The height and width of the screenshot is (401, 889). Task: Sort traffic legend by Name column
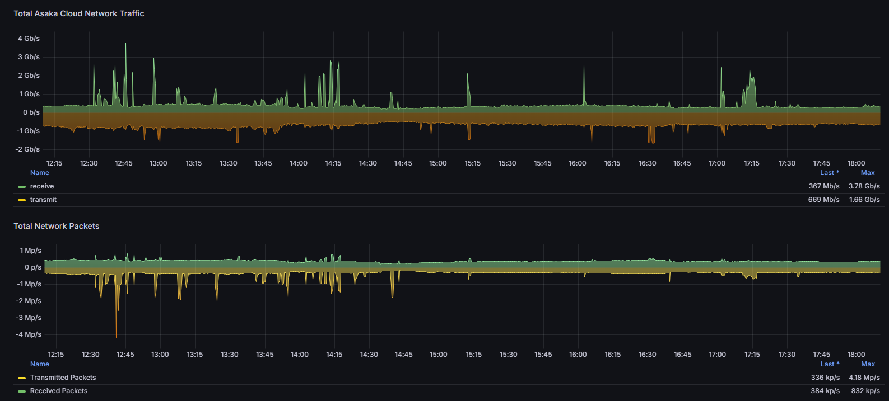coord(40,173)
